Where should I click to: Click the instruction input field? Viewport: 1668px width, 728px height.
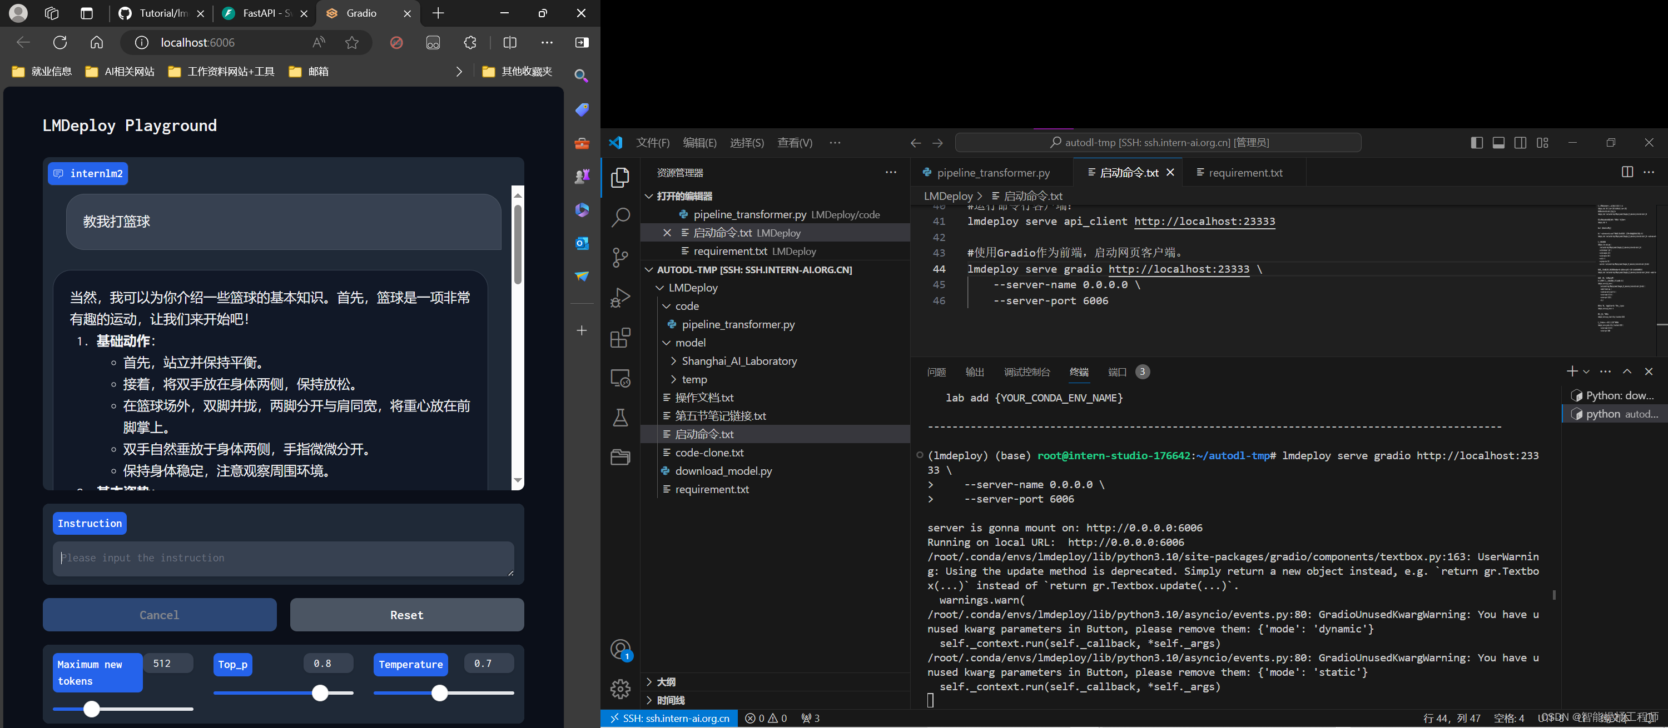pyautogui.click(x=284, y=558)
